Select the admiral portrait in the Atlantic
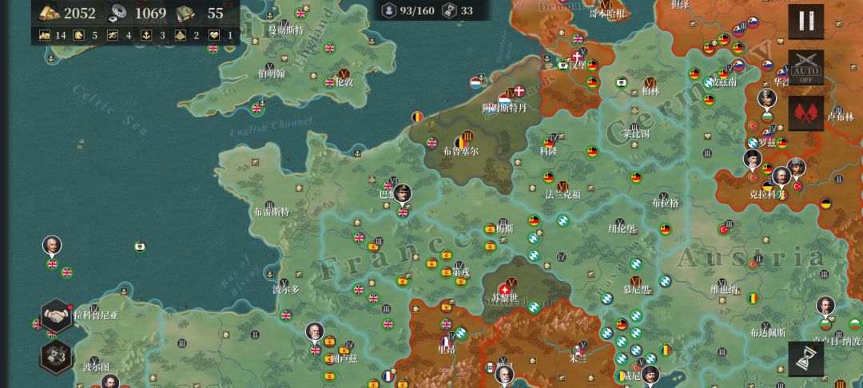 52,246
